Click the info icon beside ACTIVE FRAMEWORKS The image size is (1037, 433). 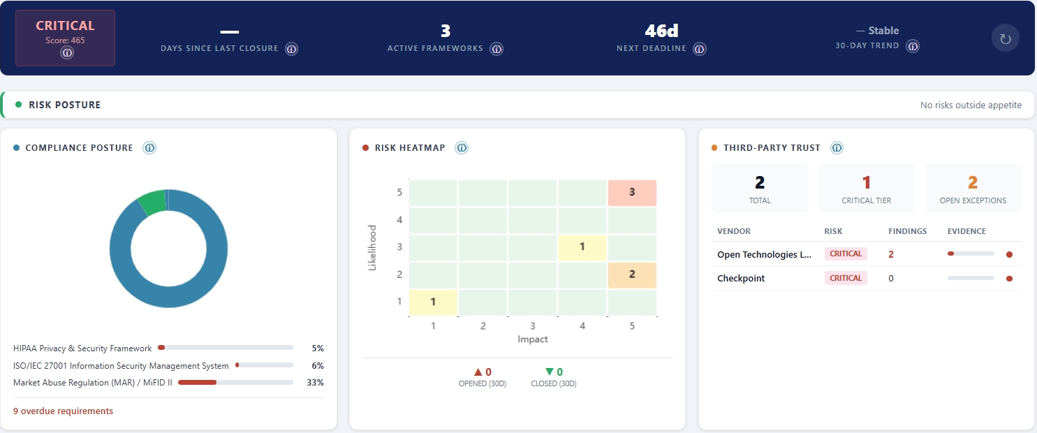[x=497, y=49]
